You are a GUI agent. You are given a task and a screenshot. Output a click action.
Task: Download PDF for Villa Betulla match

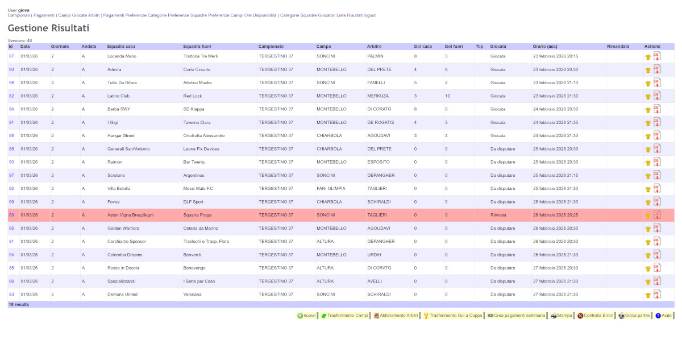[657, 188]
